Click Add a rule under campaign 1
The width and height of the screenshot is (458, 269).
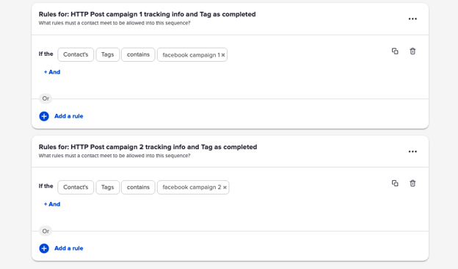point(69,116)
